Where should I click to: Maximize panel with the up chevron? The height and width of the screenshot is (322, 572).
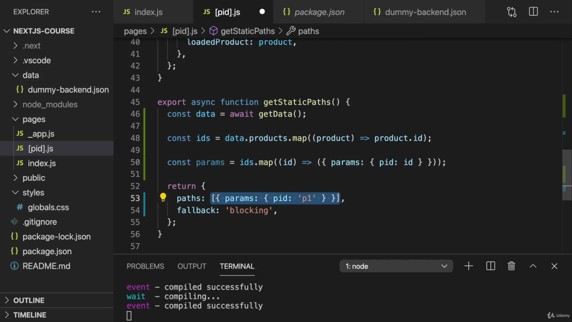click(533, 266)
